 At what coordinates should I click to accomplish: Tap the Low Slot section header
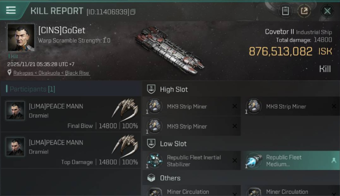pyautogui.click(x=173, y=144)
